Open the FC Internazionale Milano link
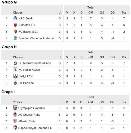Screen dimensions: 131x133 pos(35,63)
